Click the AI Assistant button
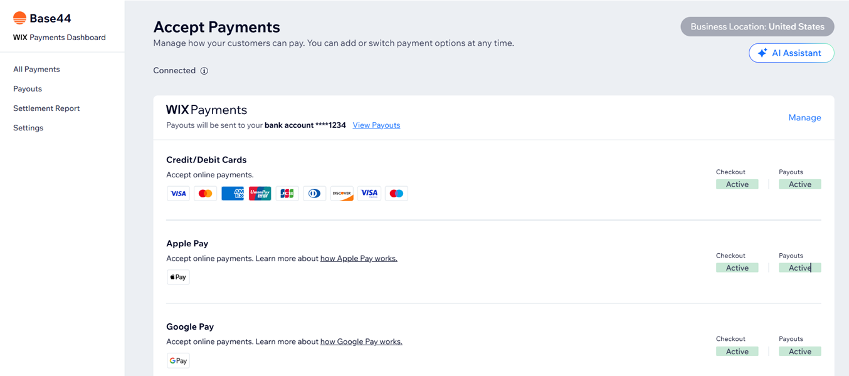 point(791,53)
